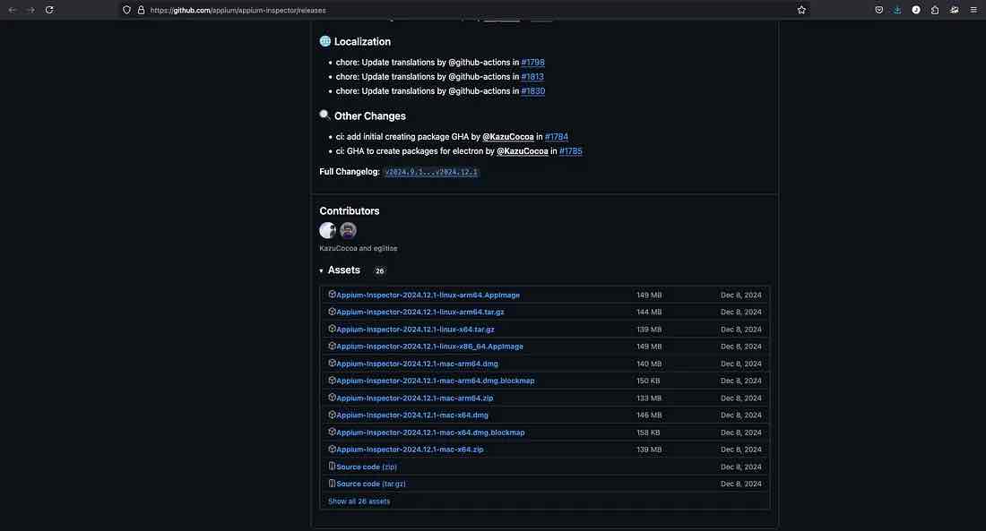The width and height of the screenshot is (986, 531).
Task: Click package icon beside linux-x64.tar.gz
Action: point(332,329)
